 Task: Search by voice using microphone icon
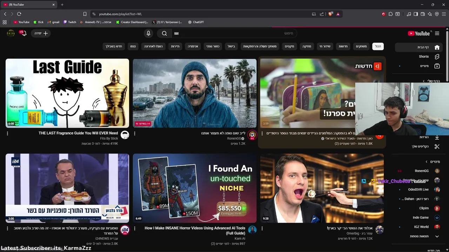pyautogui.click(x=148, y=33)
